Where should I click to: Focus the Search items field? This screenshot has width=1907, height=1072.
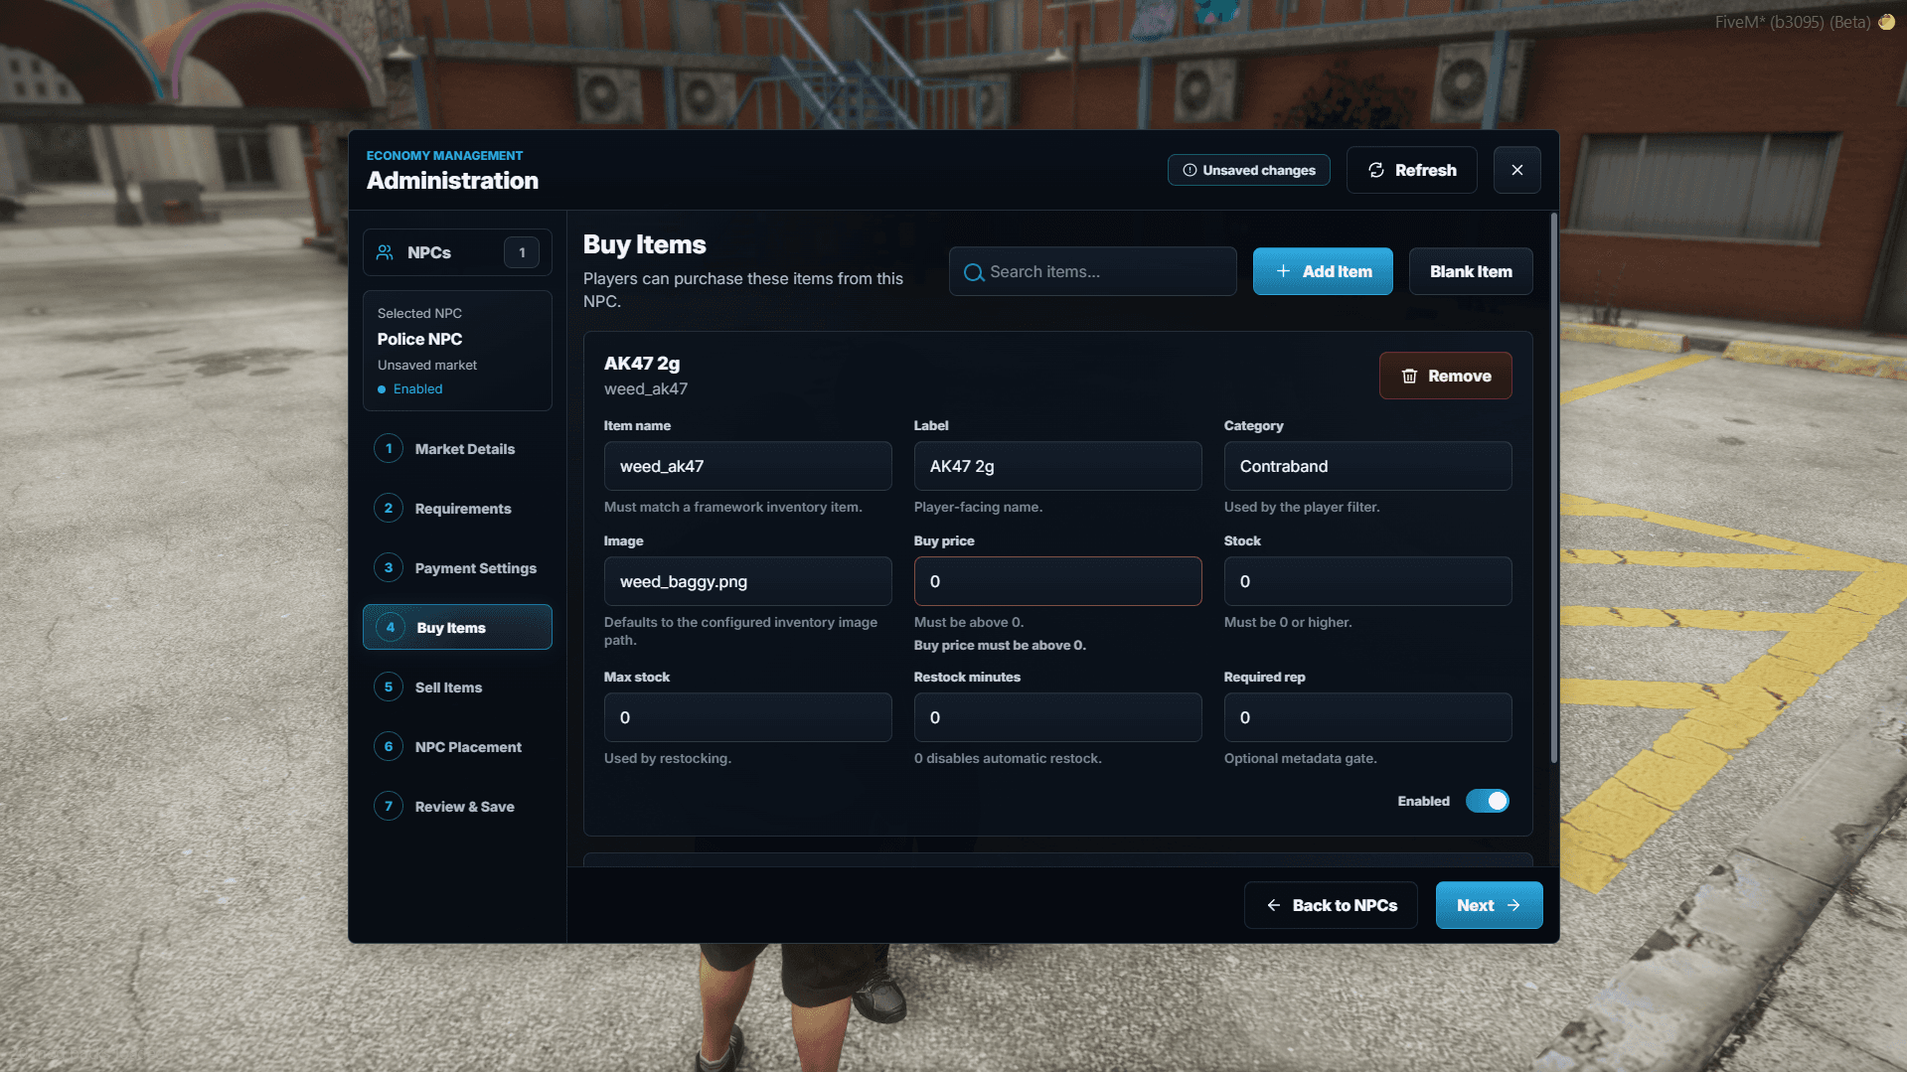(1092, 271)
